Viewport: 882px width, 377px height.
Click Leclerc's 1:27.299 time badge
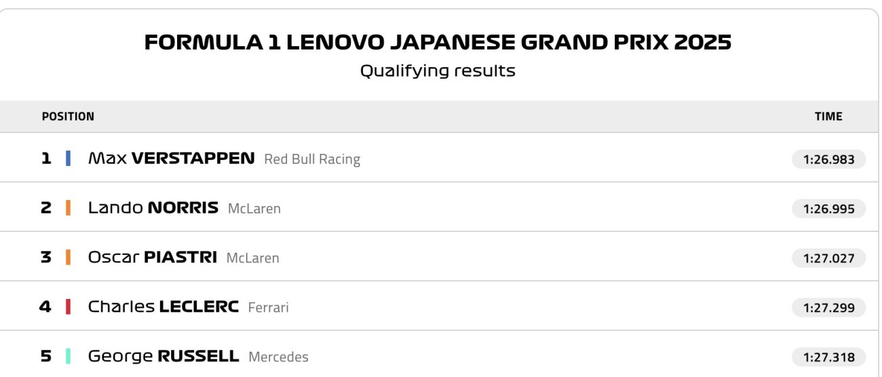click(828, 308)
